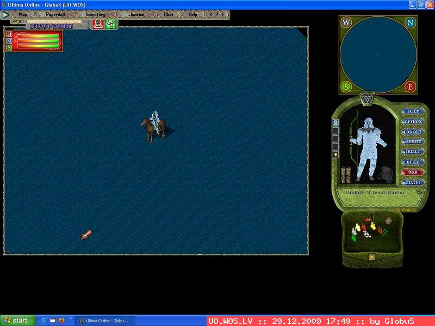
Task: Click the mana status bar
Action: pos(38,41)
